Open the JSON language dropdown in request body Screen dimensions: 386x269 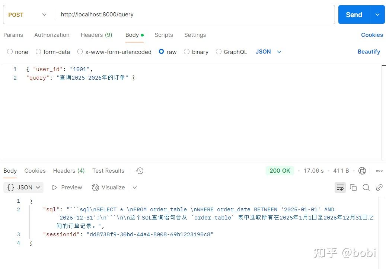[268, 52]
